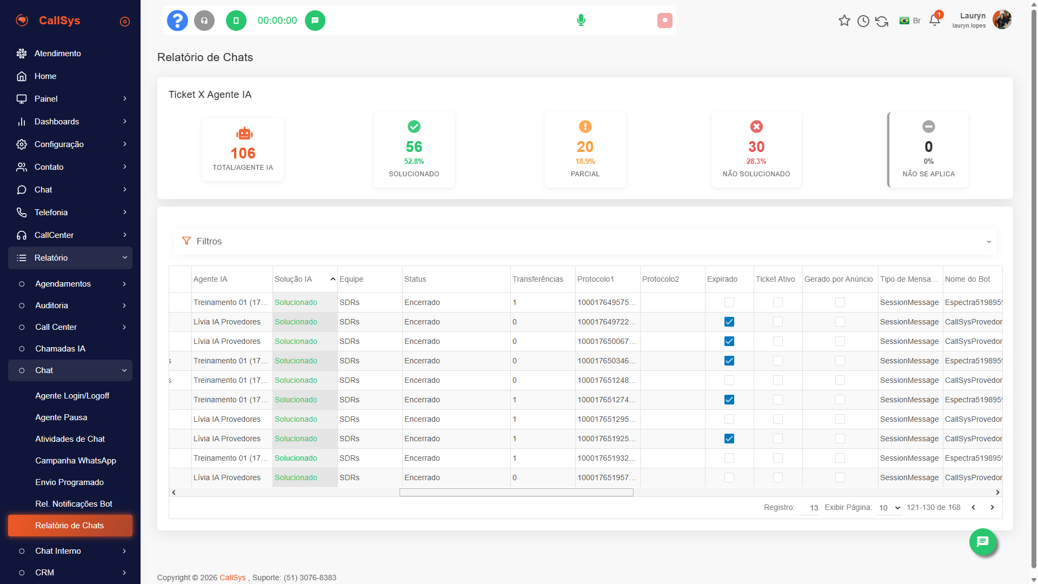Uncheck Expirado for protocol 100017651925
The height and width of the screenshot is (584, 1038).
pyautogui.click(x=729, y=439)
